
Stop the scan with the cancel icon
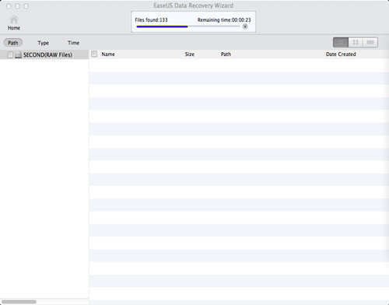point(245,26)
